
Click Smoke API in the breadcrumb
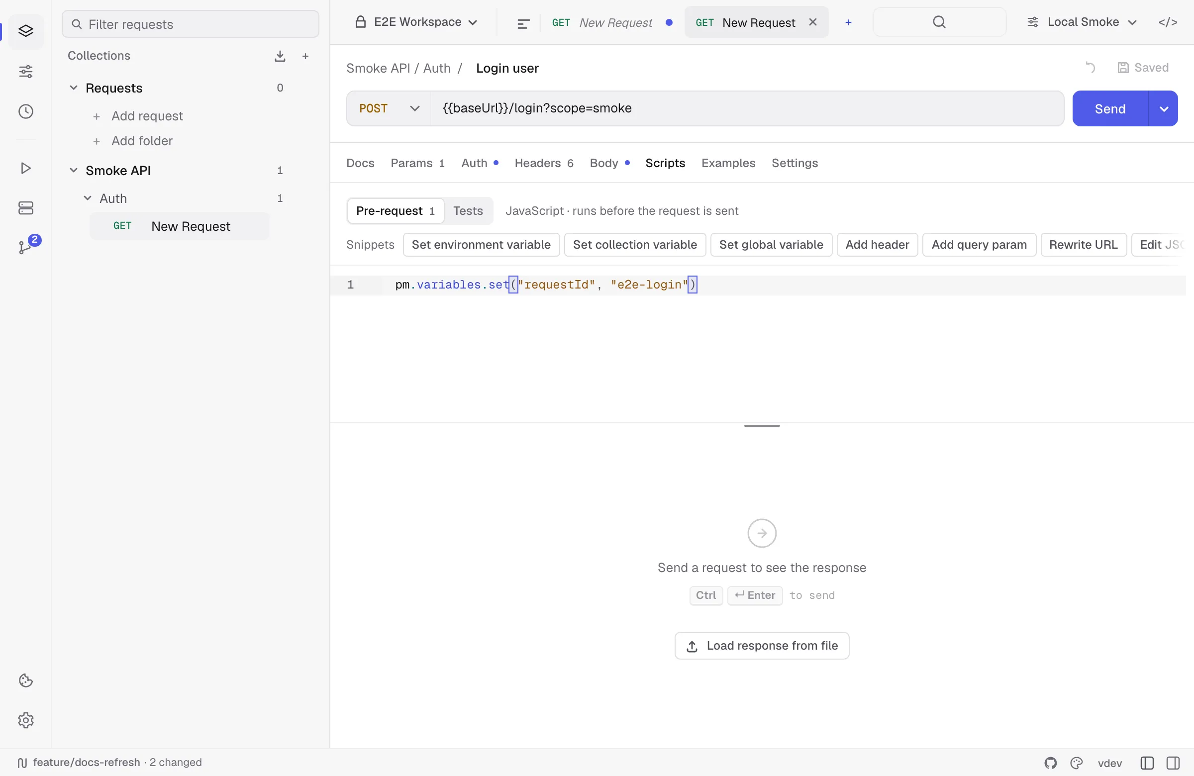click(378, 68)
